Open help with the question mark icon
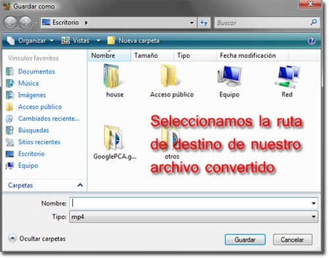329x258 pixels. pos(312,41)
